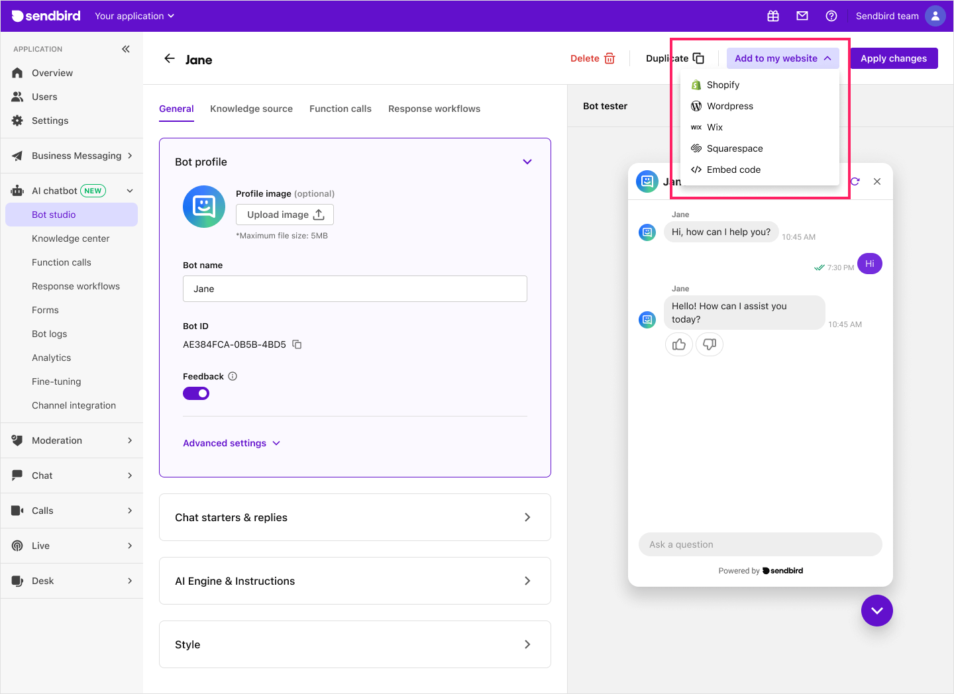The image size is (954, 694).
Task: Expand Desk section in sidebar
Action: click(72, 581)
